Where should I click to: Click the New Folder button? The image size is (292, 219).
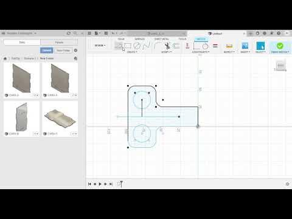[63, 50]
